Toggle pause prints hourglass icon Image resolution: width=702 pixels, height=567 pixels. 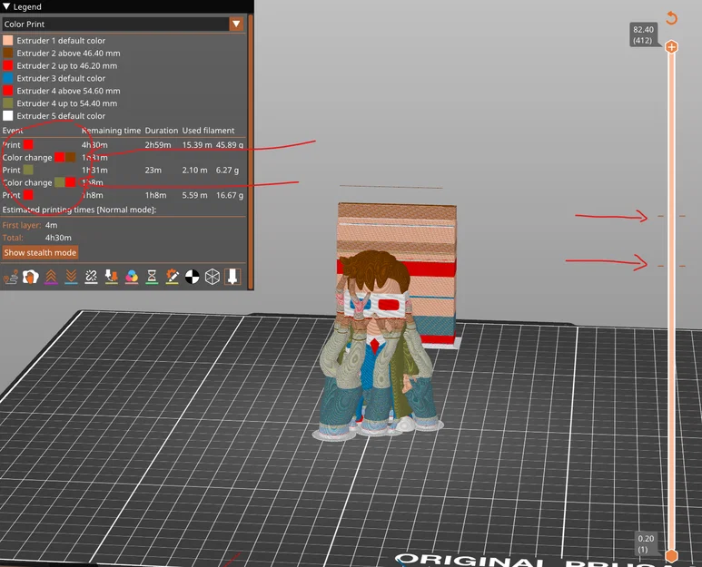(152, 277)
